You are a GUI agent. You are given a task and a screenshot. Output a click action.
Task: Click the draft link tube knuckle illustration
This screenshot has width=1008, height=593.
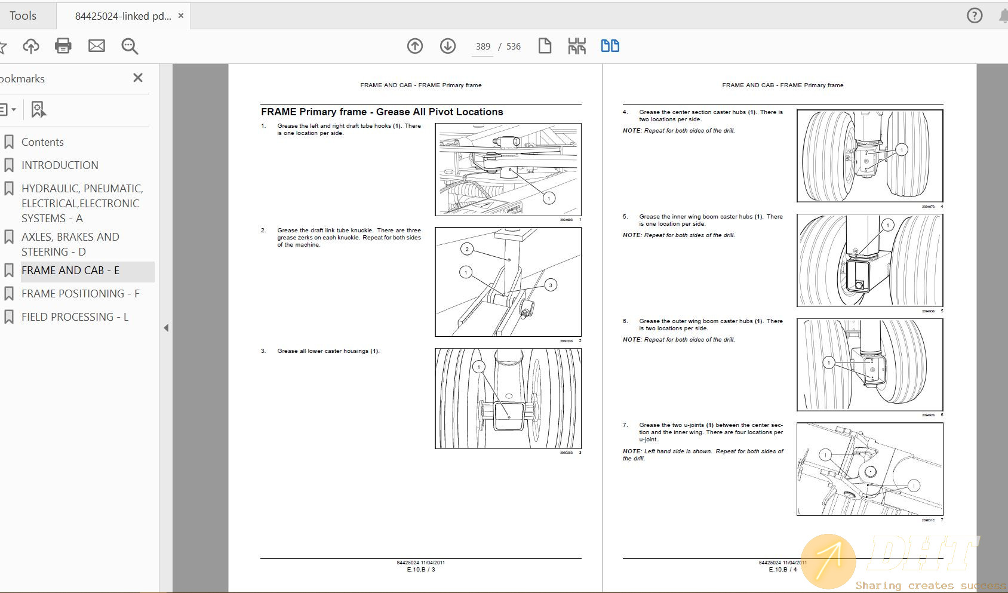508,282
